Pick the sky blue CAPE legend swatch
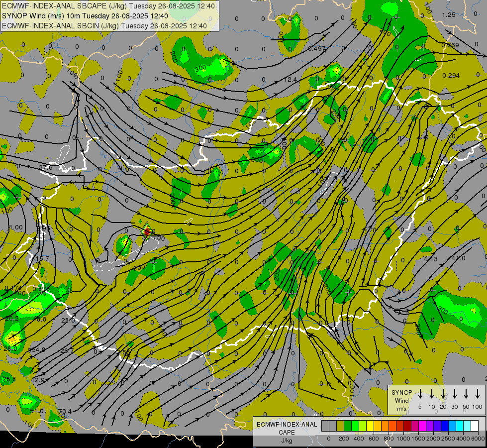Screen dimensions: 487x448 [452, 426]
